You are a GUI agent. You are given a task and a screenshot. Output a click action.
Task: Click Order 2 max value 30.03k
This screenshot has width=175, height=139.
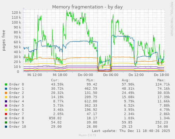click(x=164, y=93)
